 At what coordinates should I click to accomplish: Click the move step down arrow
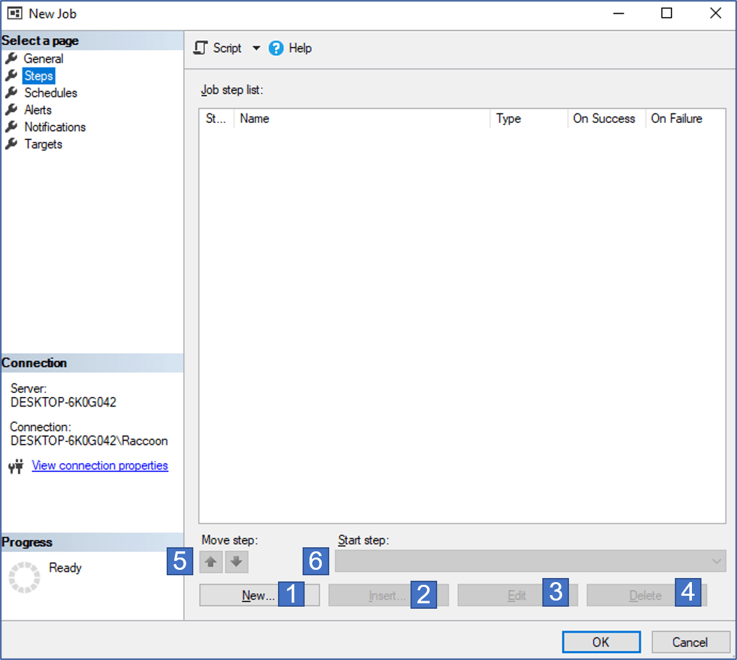point(236,562)
